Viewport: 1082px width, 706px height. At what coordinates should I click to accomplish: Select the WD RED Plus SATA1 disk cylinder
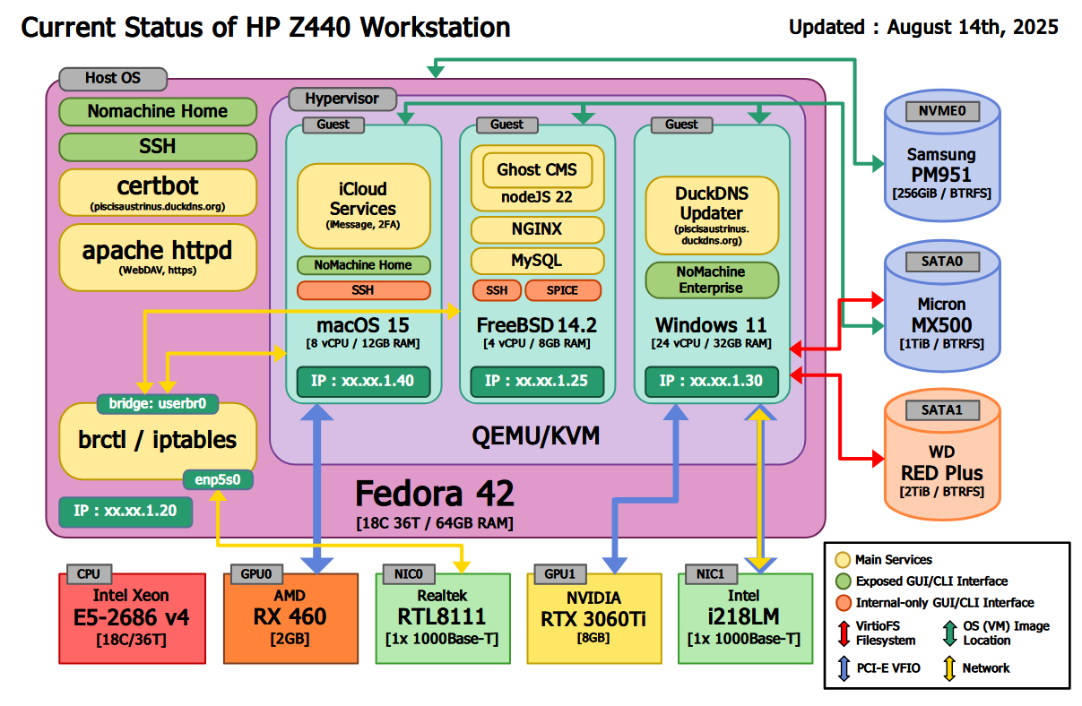(x=940, y=461)
